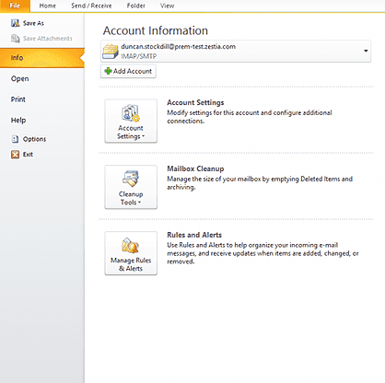This screenshot has height=383, width=385.
Task: Click the Account Information title
Action: click(x=156, y=30)
